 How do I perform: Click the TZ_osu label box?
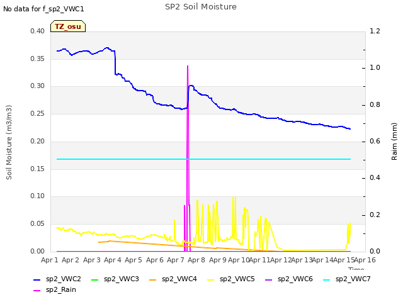point(68,26)
